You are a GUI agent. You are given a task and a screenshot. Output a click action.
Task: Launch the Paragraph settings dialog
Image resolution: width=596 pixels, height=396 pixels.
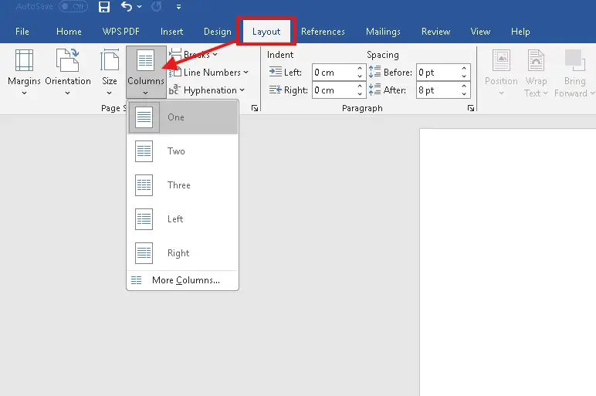[471, 108]
